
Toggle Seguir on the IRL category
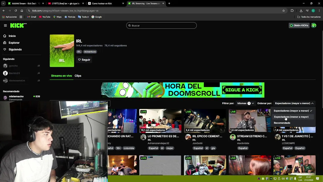tap(84, 60)
